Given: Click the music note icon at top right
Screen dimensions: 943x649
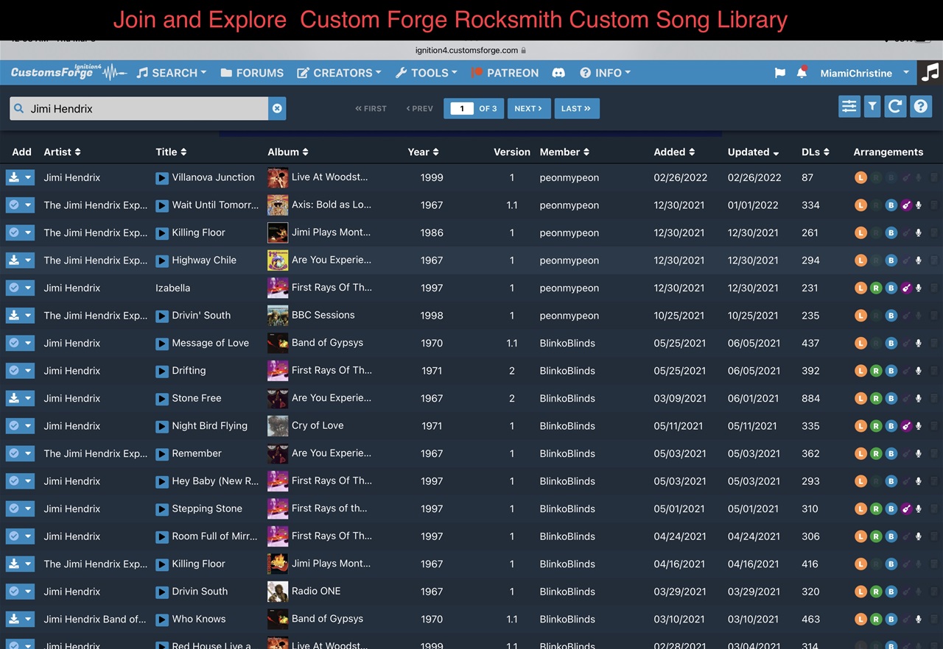Looking at the screenshot, I should [x=930, y=72].
